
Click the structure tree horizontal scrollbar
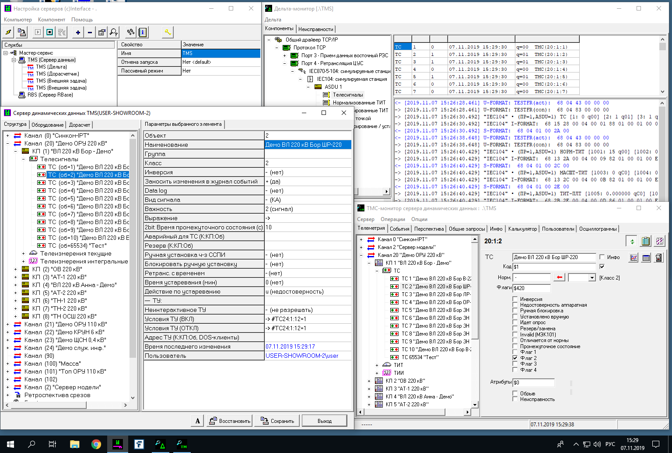pos(48,405)
